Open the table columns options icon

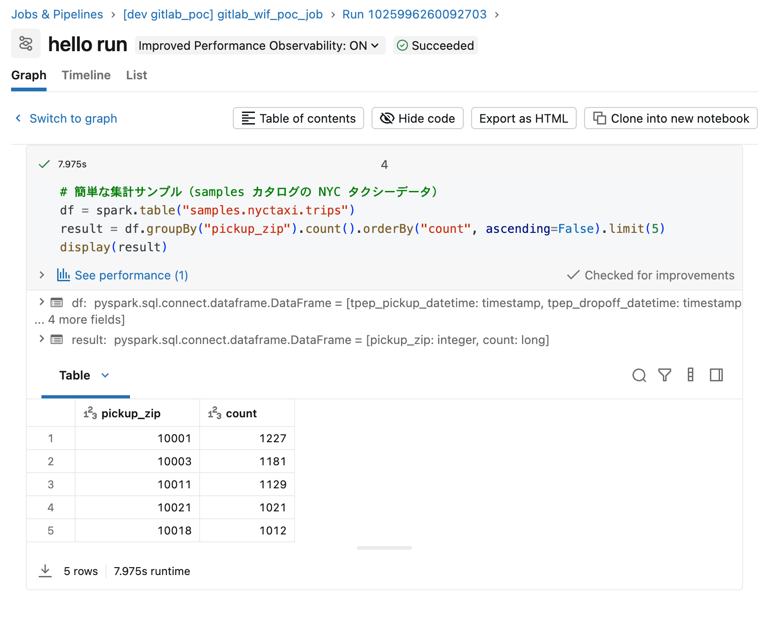coord(691,375)
